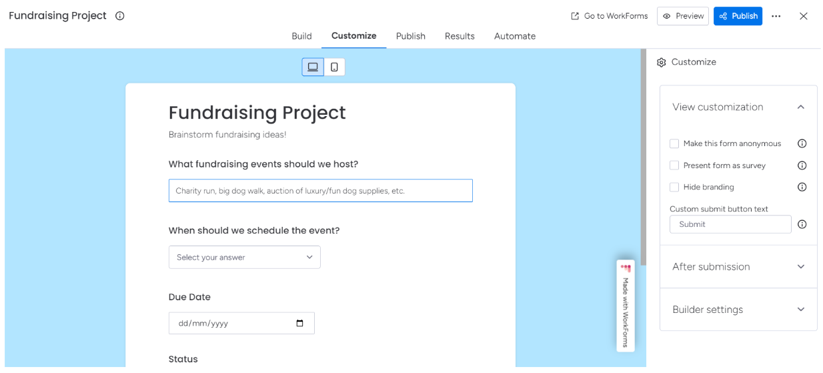The image size is (823, 373).
Task: Switch to the Automate tab
Action: click(515, 36)
